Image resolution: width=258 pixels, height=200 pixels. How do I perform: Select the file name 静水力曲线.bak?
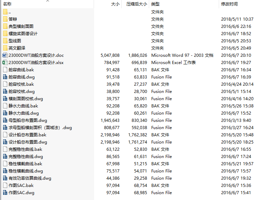tap(23, 106)
